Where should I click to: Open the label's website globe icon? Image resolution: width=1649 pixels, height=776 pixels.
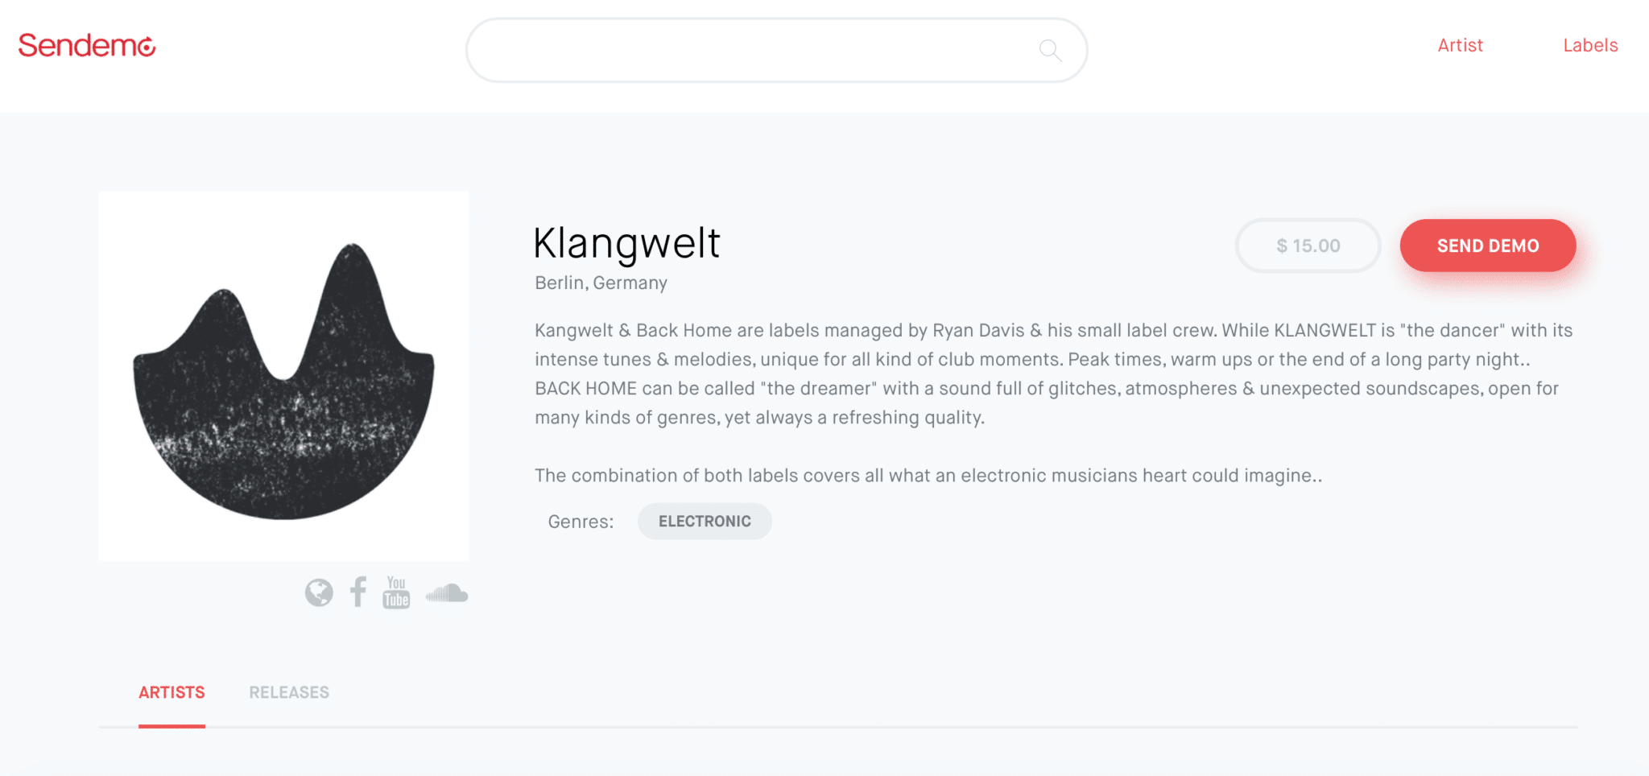pos(319,593)
